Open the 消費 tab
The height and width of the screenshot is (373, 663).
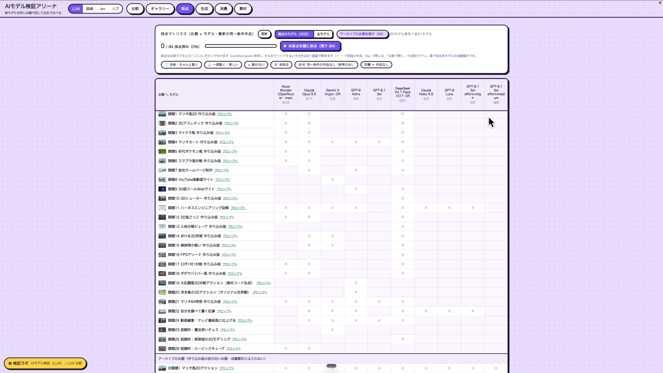(x=224, y=9)
